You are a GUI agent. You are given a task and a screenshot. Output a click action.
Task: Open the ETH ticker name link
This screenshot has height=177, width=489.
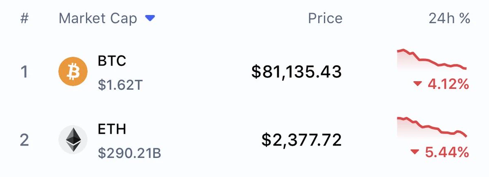point(112,129)
